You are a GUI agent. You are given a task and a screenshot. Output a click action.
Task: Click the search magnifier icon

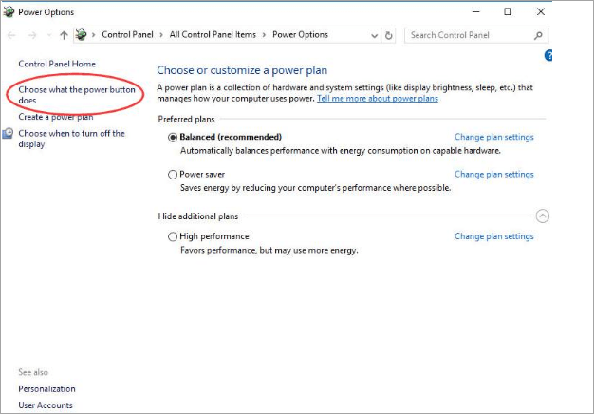point(539,35)
